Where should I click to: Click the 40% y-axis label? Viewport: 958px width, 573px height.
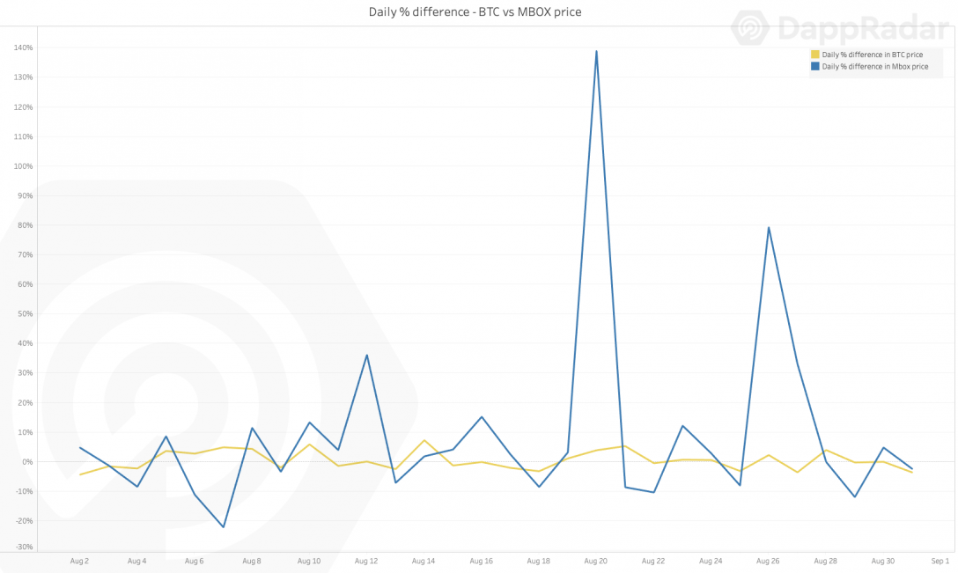[x=25, y=343]
